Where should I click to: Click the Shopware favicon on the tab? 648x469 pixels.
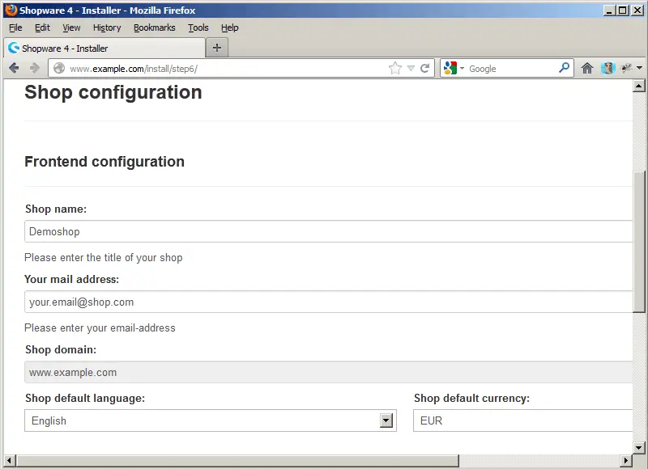click(x=14, y=48)
